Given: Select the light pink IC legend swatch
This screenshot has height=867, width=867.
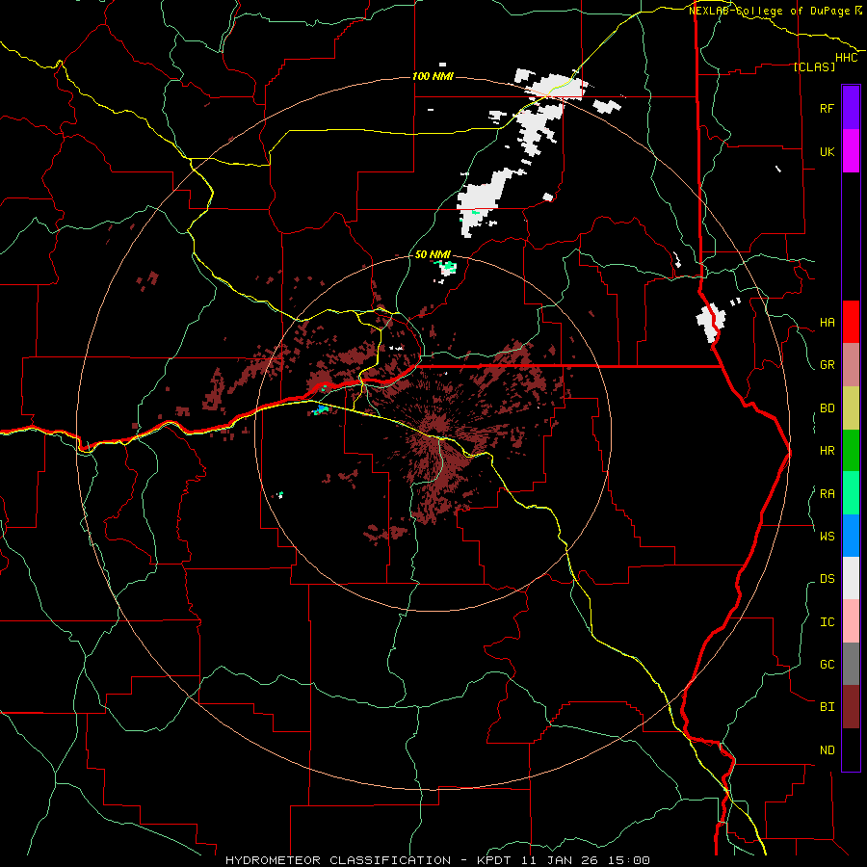Looking at the screenshot, I should click(x=851, y=621).
